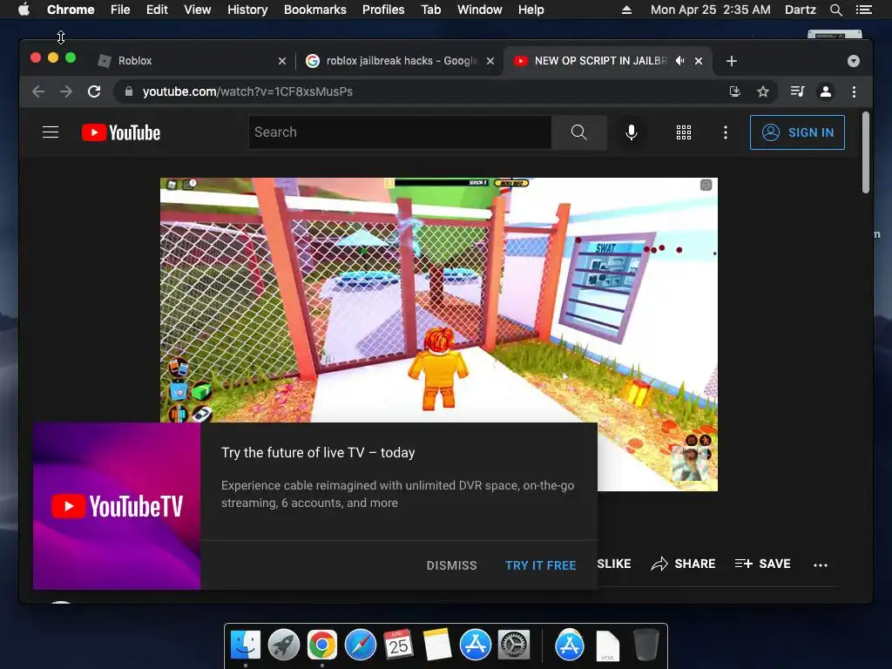The width and height of the screenshot is (892, 669).
Task: View site info lock icon
Action: click(129, 91)
